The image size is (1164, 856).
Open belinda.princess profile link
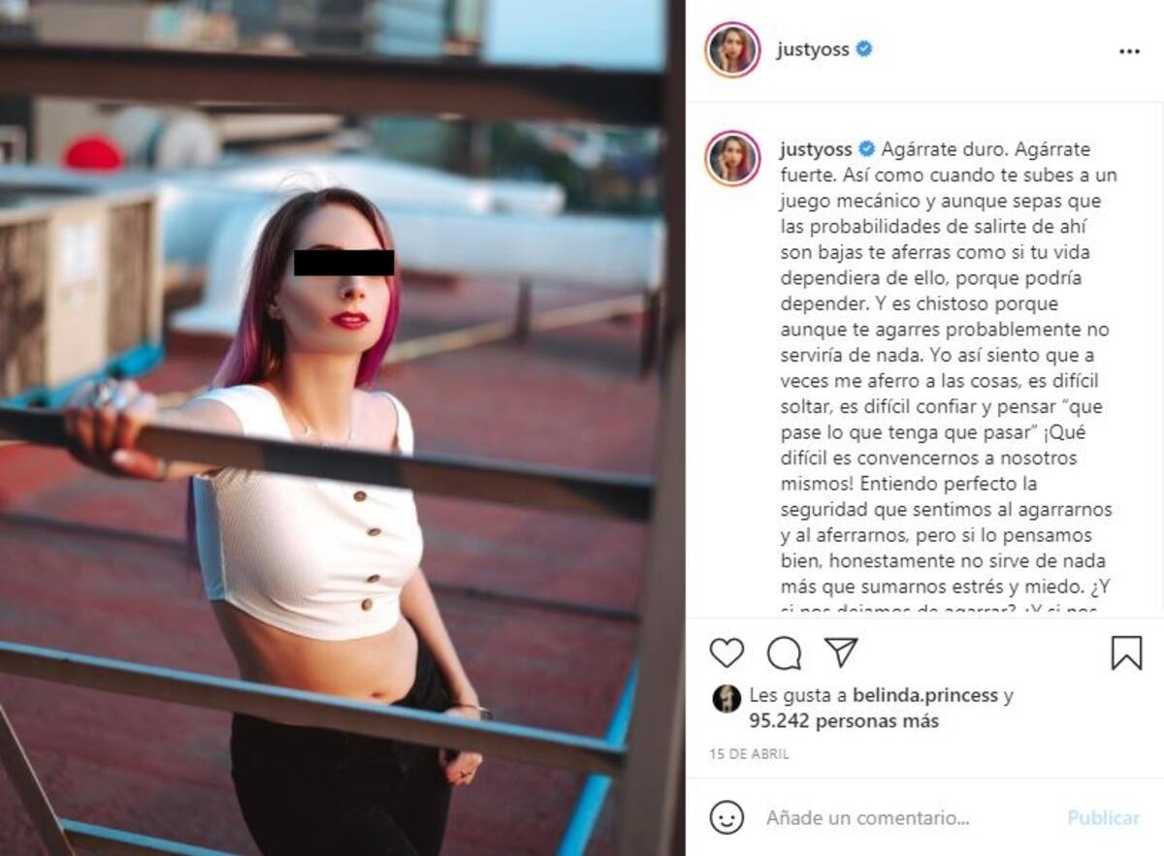click(925, 695)
